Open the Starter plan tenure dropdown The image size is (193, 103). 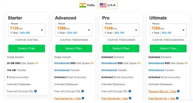(27, 30)
